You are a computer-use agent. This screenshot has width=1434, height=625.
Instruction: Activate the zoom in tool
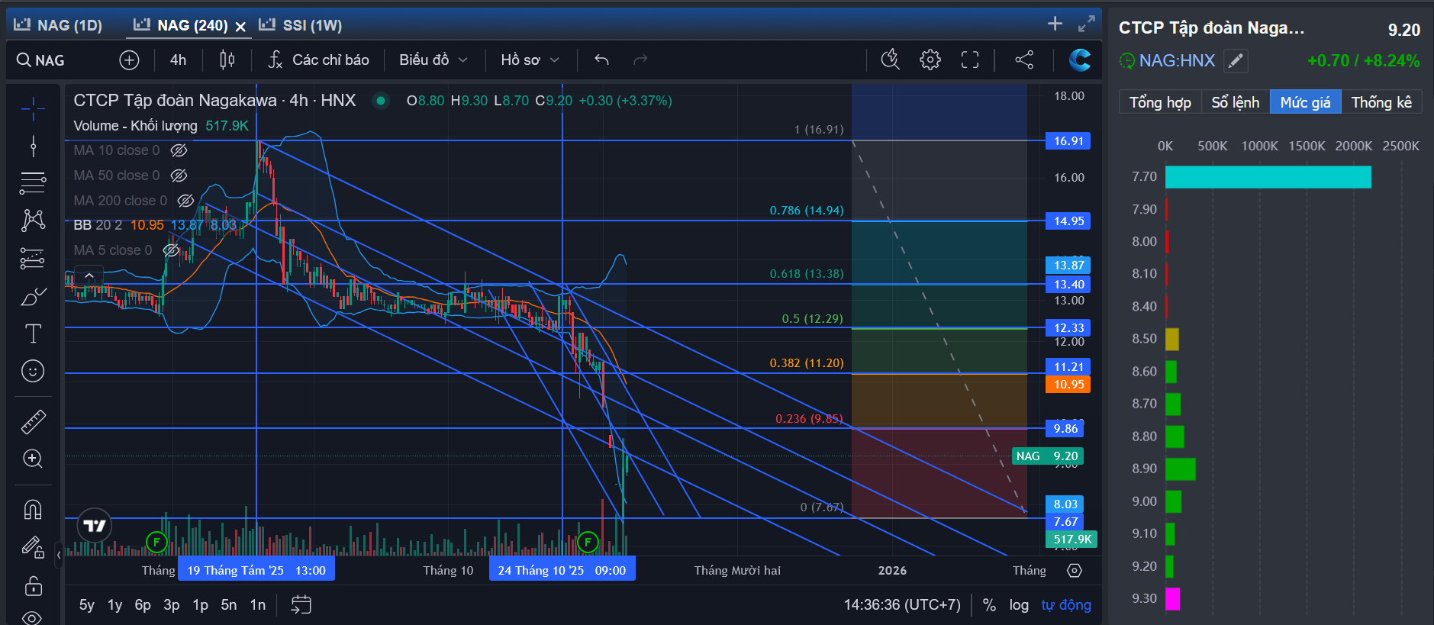coord(33,459)
